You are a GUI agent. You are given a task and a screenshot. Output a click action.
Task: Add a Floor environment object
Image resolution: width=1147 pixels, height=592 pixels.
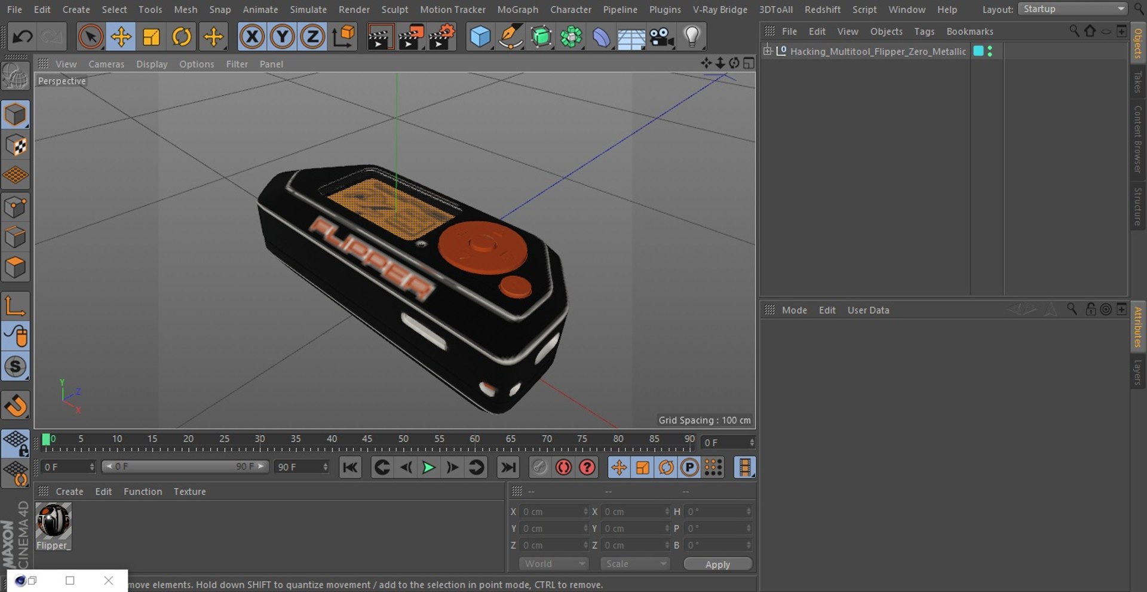point(631,38)
